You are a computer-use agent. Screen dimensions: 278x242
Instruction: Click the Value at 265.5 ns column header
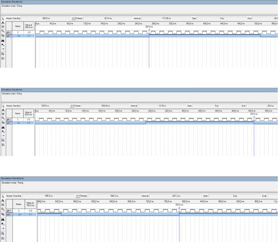[29, 26]
